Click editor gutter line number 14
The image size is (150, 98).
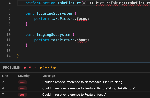[x=8, y=56]
